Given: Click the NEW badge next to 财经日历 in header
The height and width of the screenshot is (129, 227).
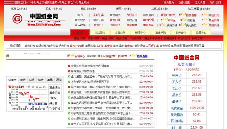Looking at the screenshot, I should pos(205,14).
